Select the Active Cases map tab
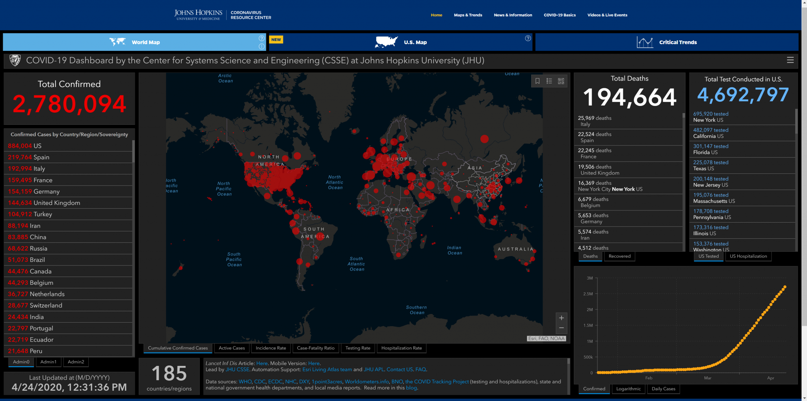This screenshot has height=401, width=807. pos(232,348)
